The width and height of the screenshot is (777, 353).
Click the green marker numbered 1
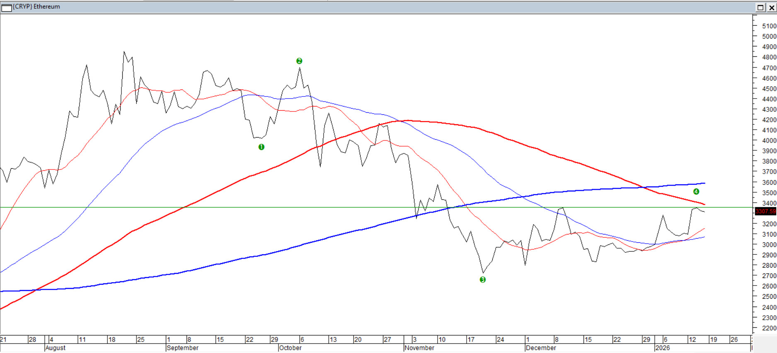click(x=261, y=147)
